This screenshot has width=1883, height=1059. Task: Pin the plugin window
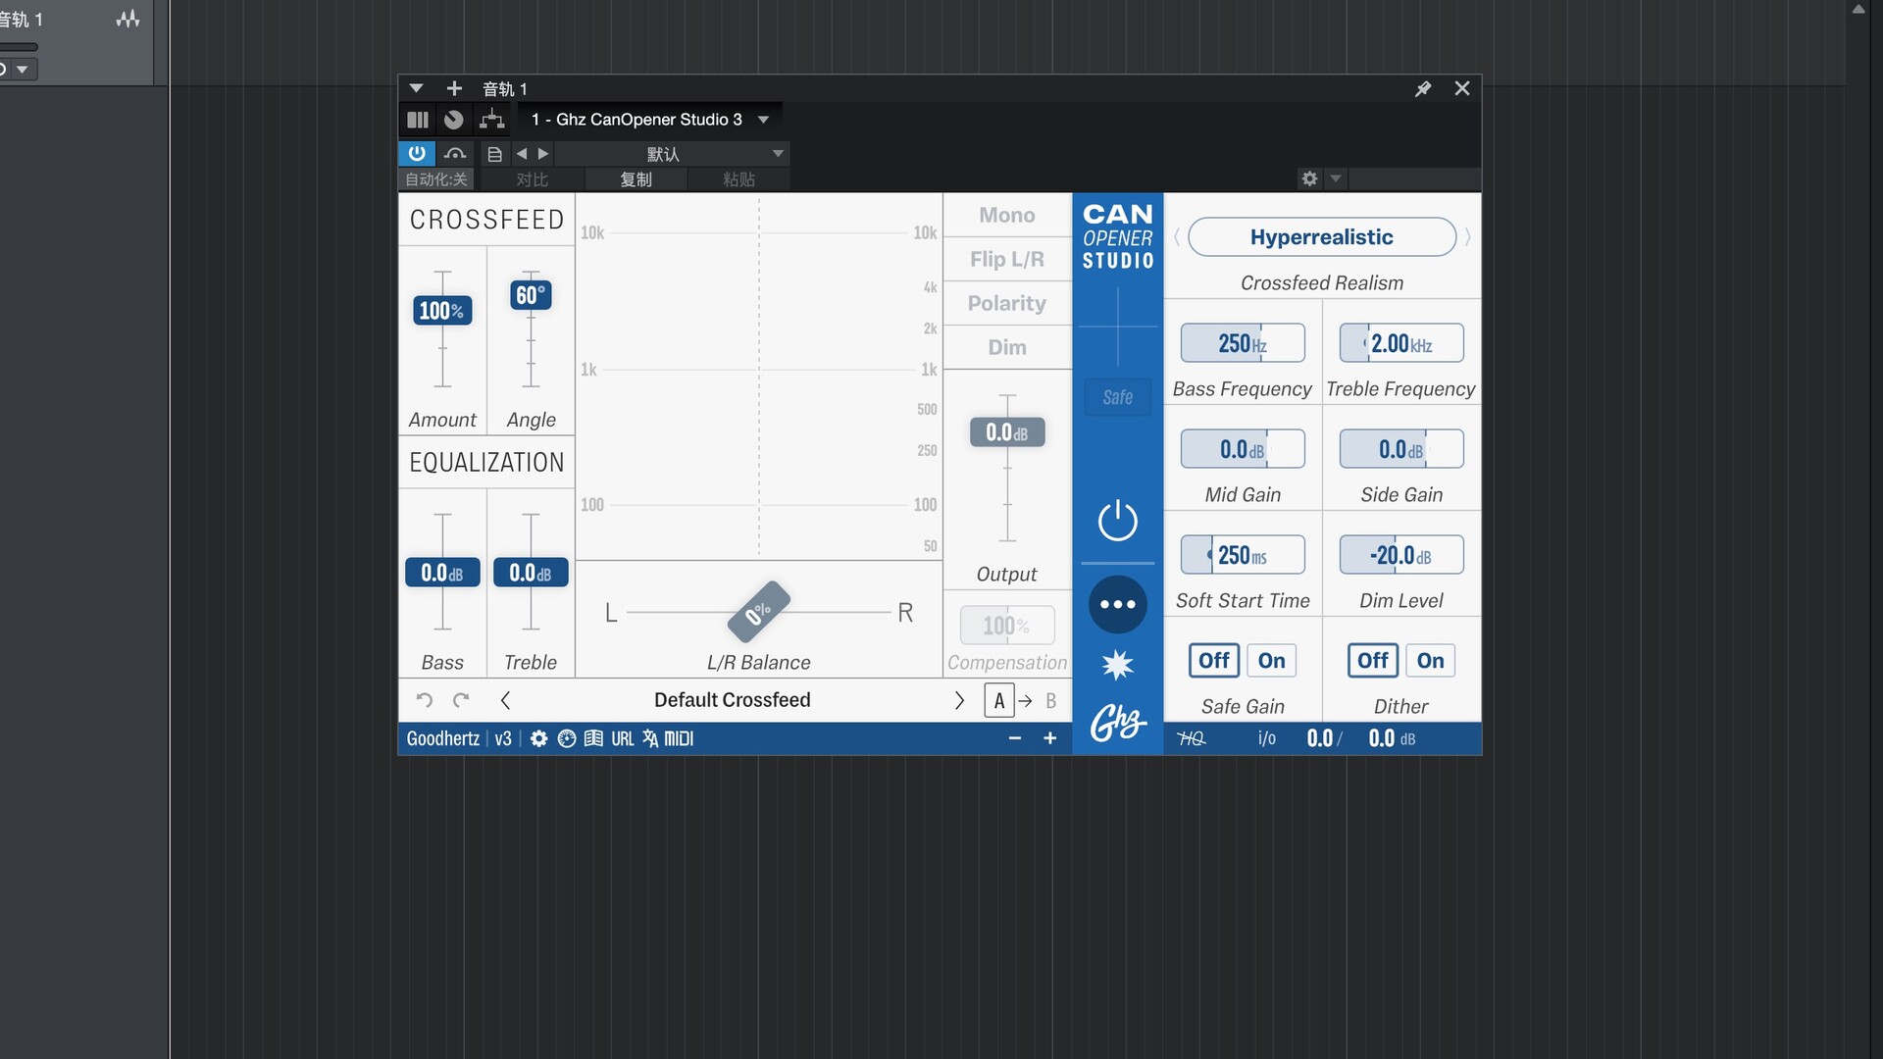(x=1423, y=88)
